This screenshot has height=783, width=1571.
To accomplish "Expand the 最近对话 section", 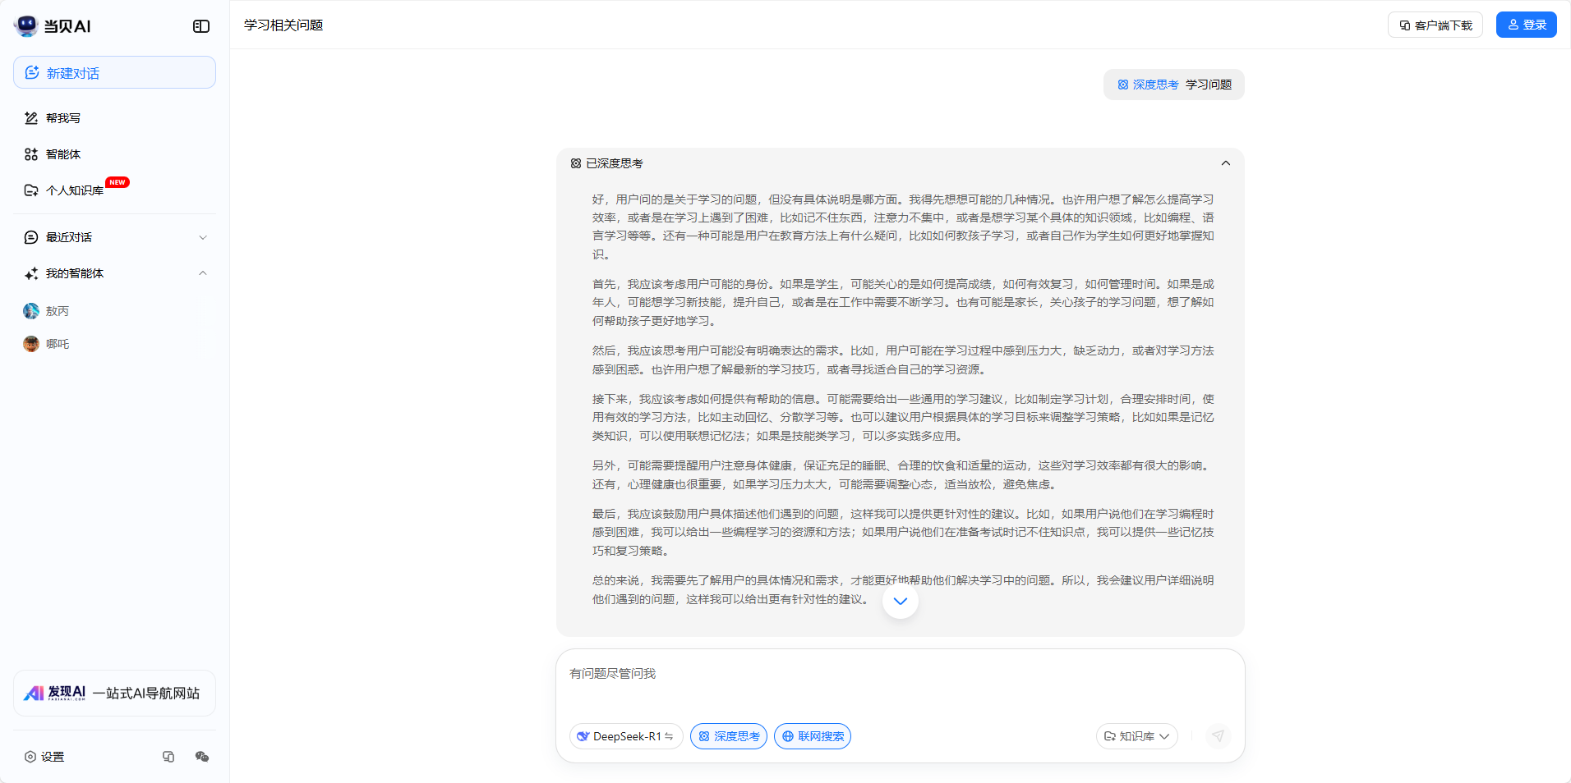I will pos(202,237).
